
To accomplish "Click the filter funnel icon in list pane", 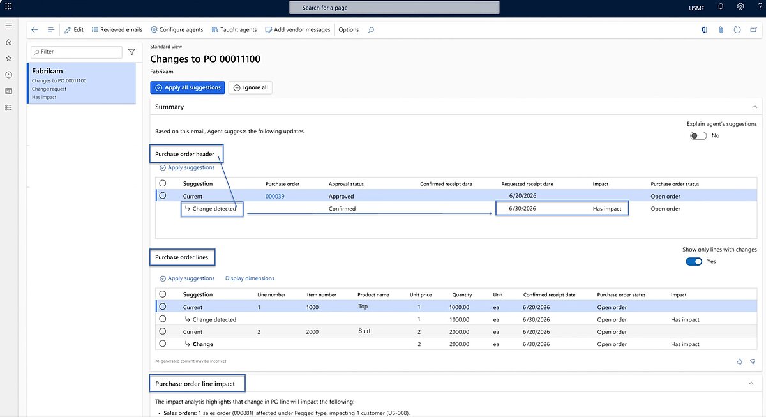I will pos(131,52).
